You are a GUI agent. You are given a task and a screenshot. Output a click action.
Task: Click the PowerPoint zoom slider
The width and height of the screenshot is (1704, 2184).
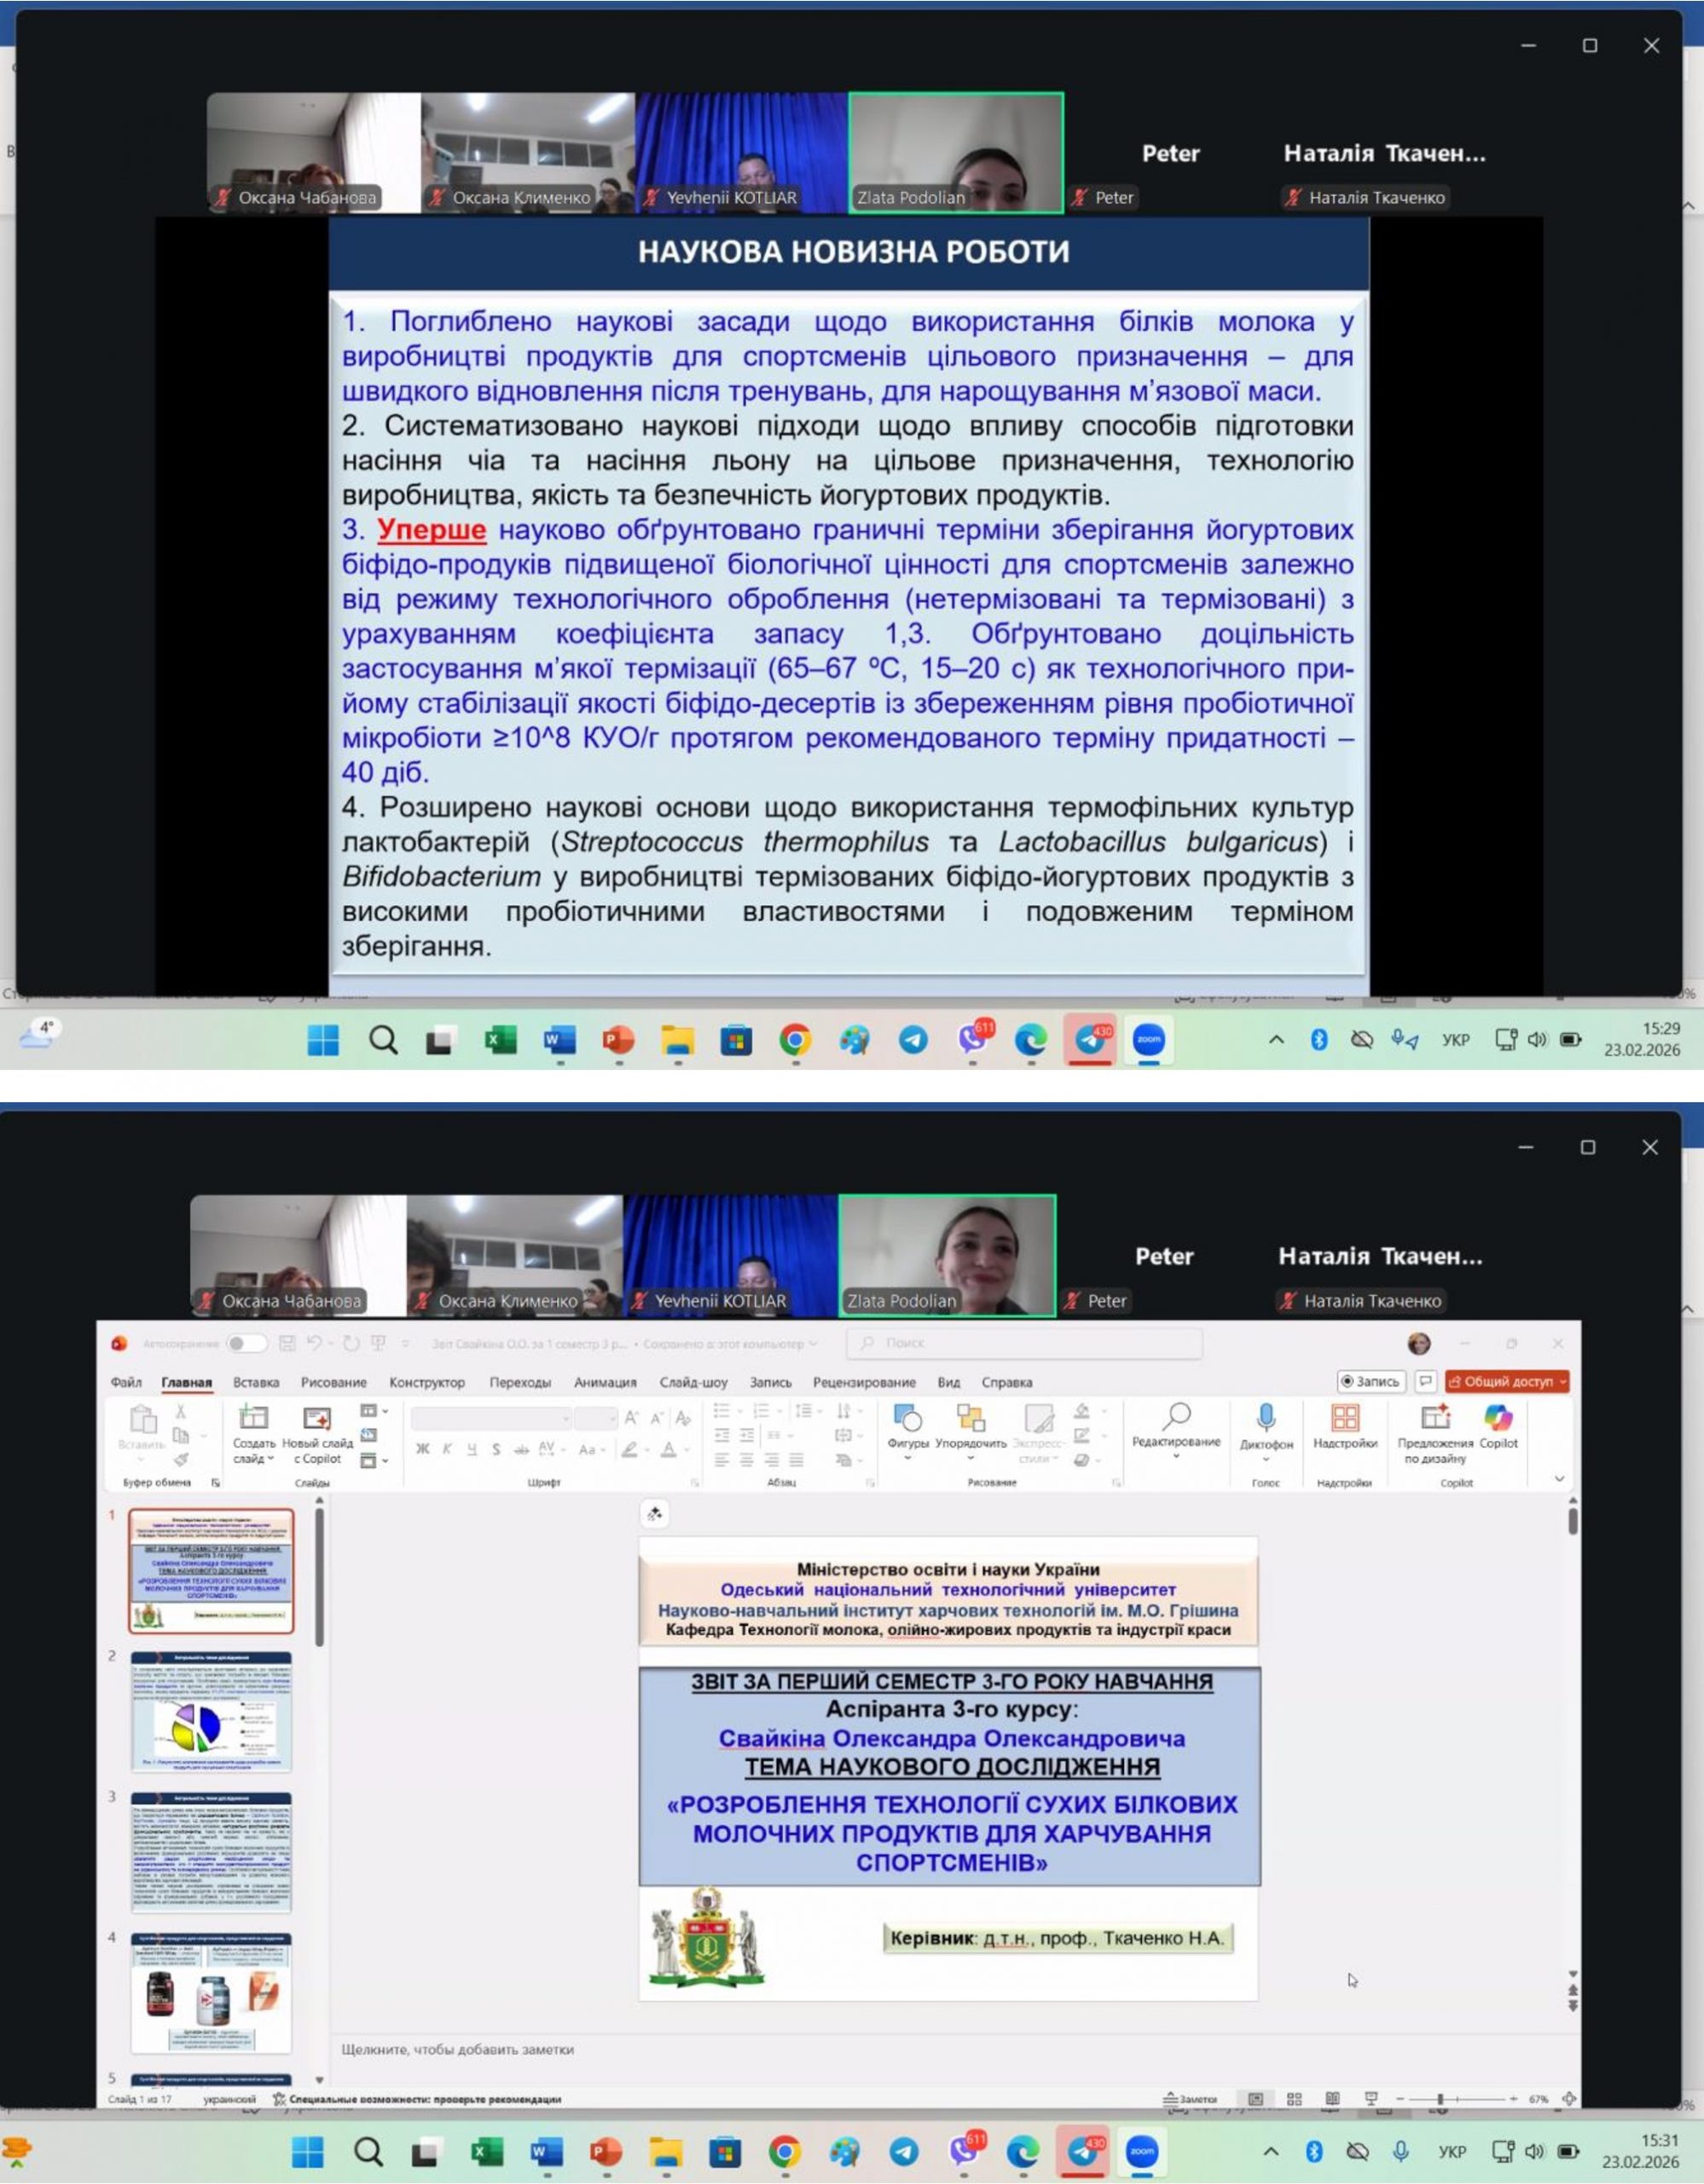click(1440, 2099)
